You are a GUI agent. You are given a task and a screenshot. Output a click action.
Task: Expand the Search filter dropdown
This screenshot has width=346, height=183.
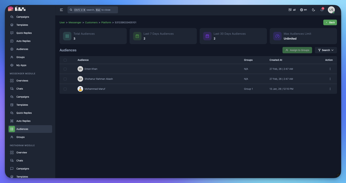(x=326, y=50)
